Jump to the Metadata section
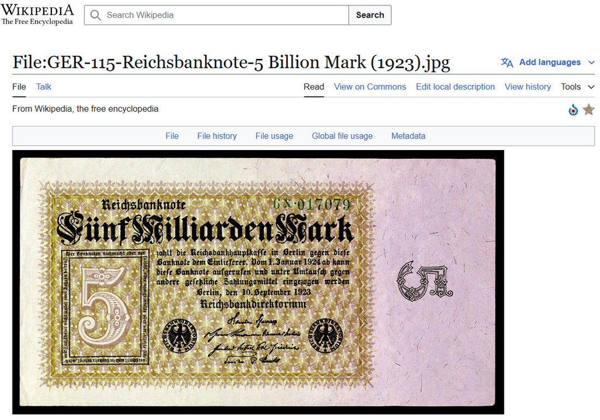Screen dimensions: 600x420 click(409, 136)
